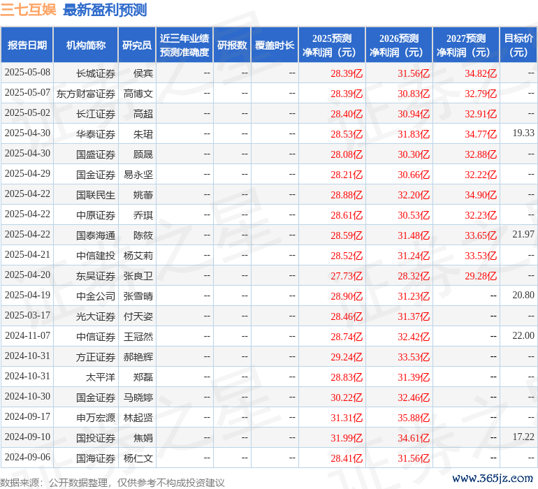Select target price 20.80

pos(523,295)
